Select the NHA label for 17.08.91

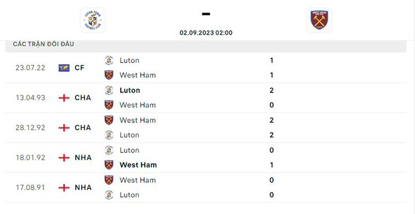(83, 188)
